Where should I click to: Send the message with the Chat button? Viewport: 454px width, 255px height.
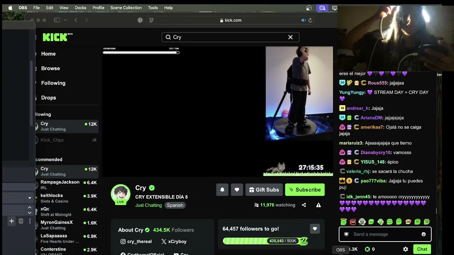(x=422, y=249)
